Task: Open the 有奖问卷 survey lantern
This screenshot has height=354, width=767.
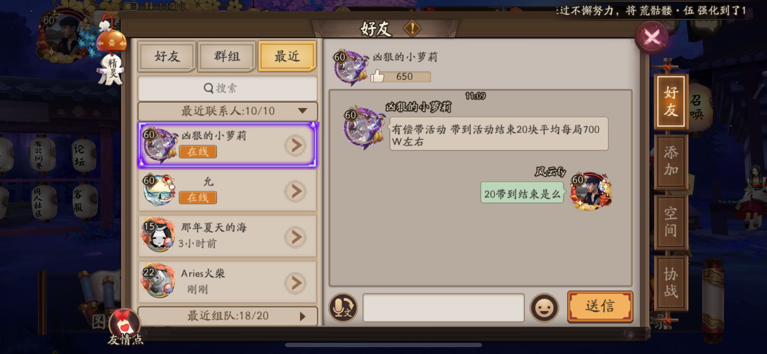Action: click(39, 155)
